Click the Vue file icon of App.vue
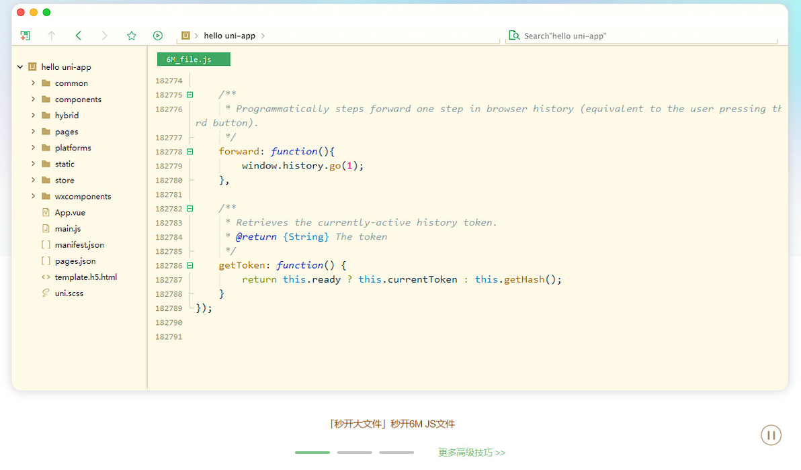 46,212
